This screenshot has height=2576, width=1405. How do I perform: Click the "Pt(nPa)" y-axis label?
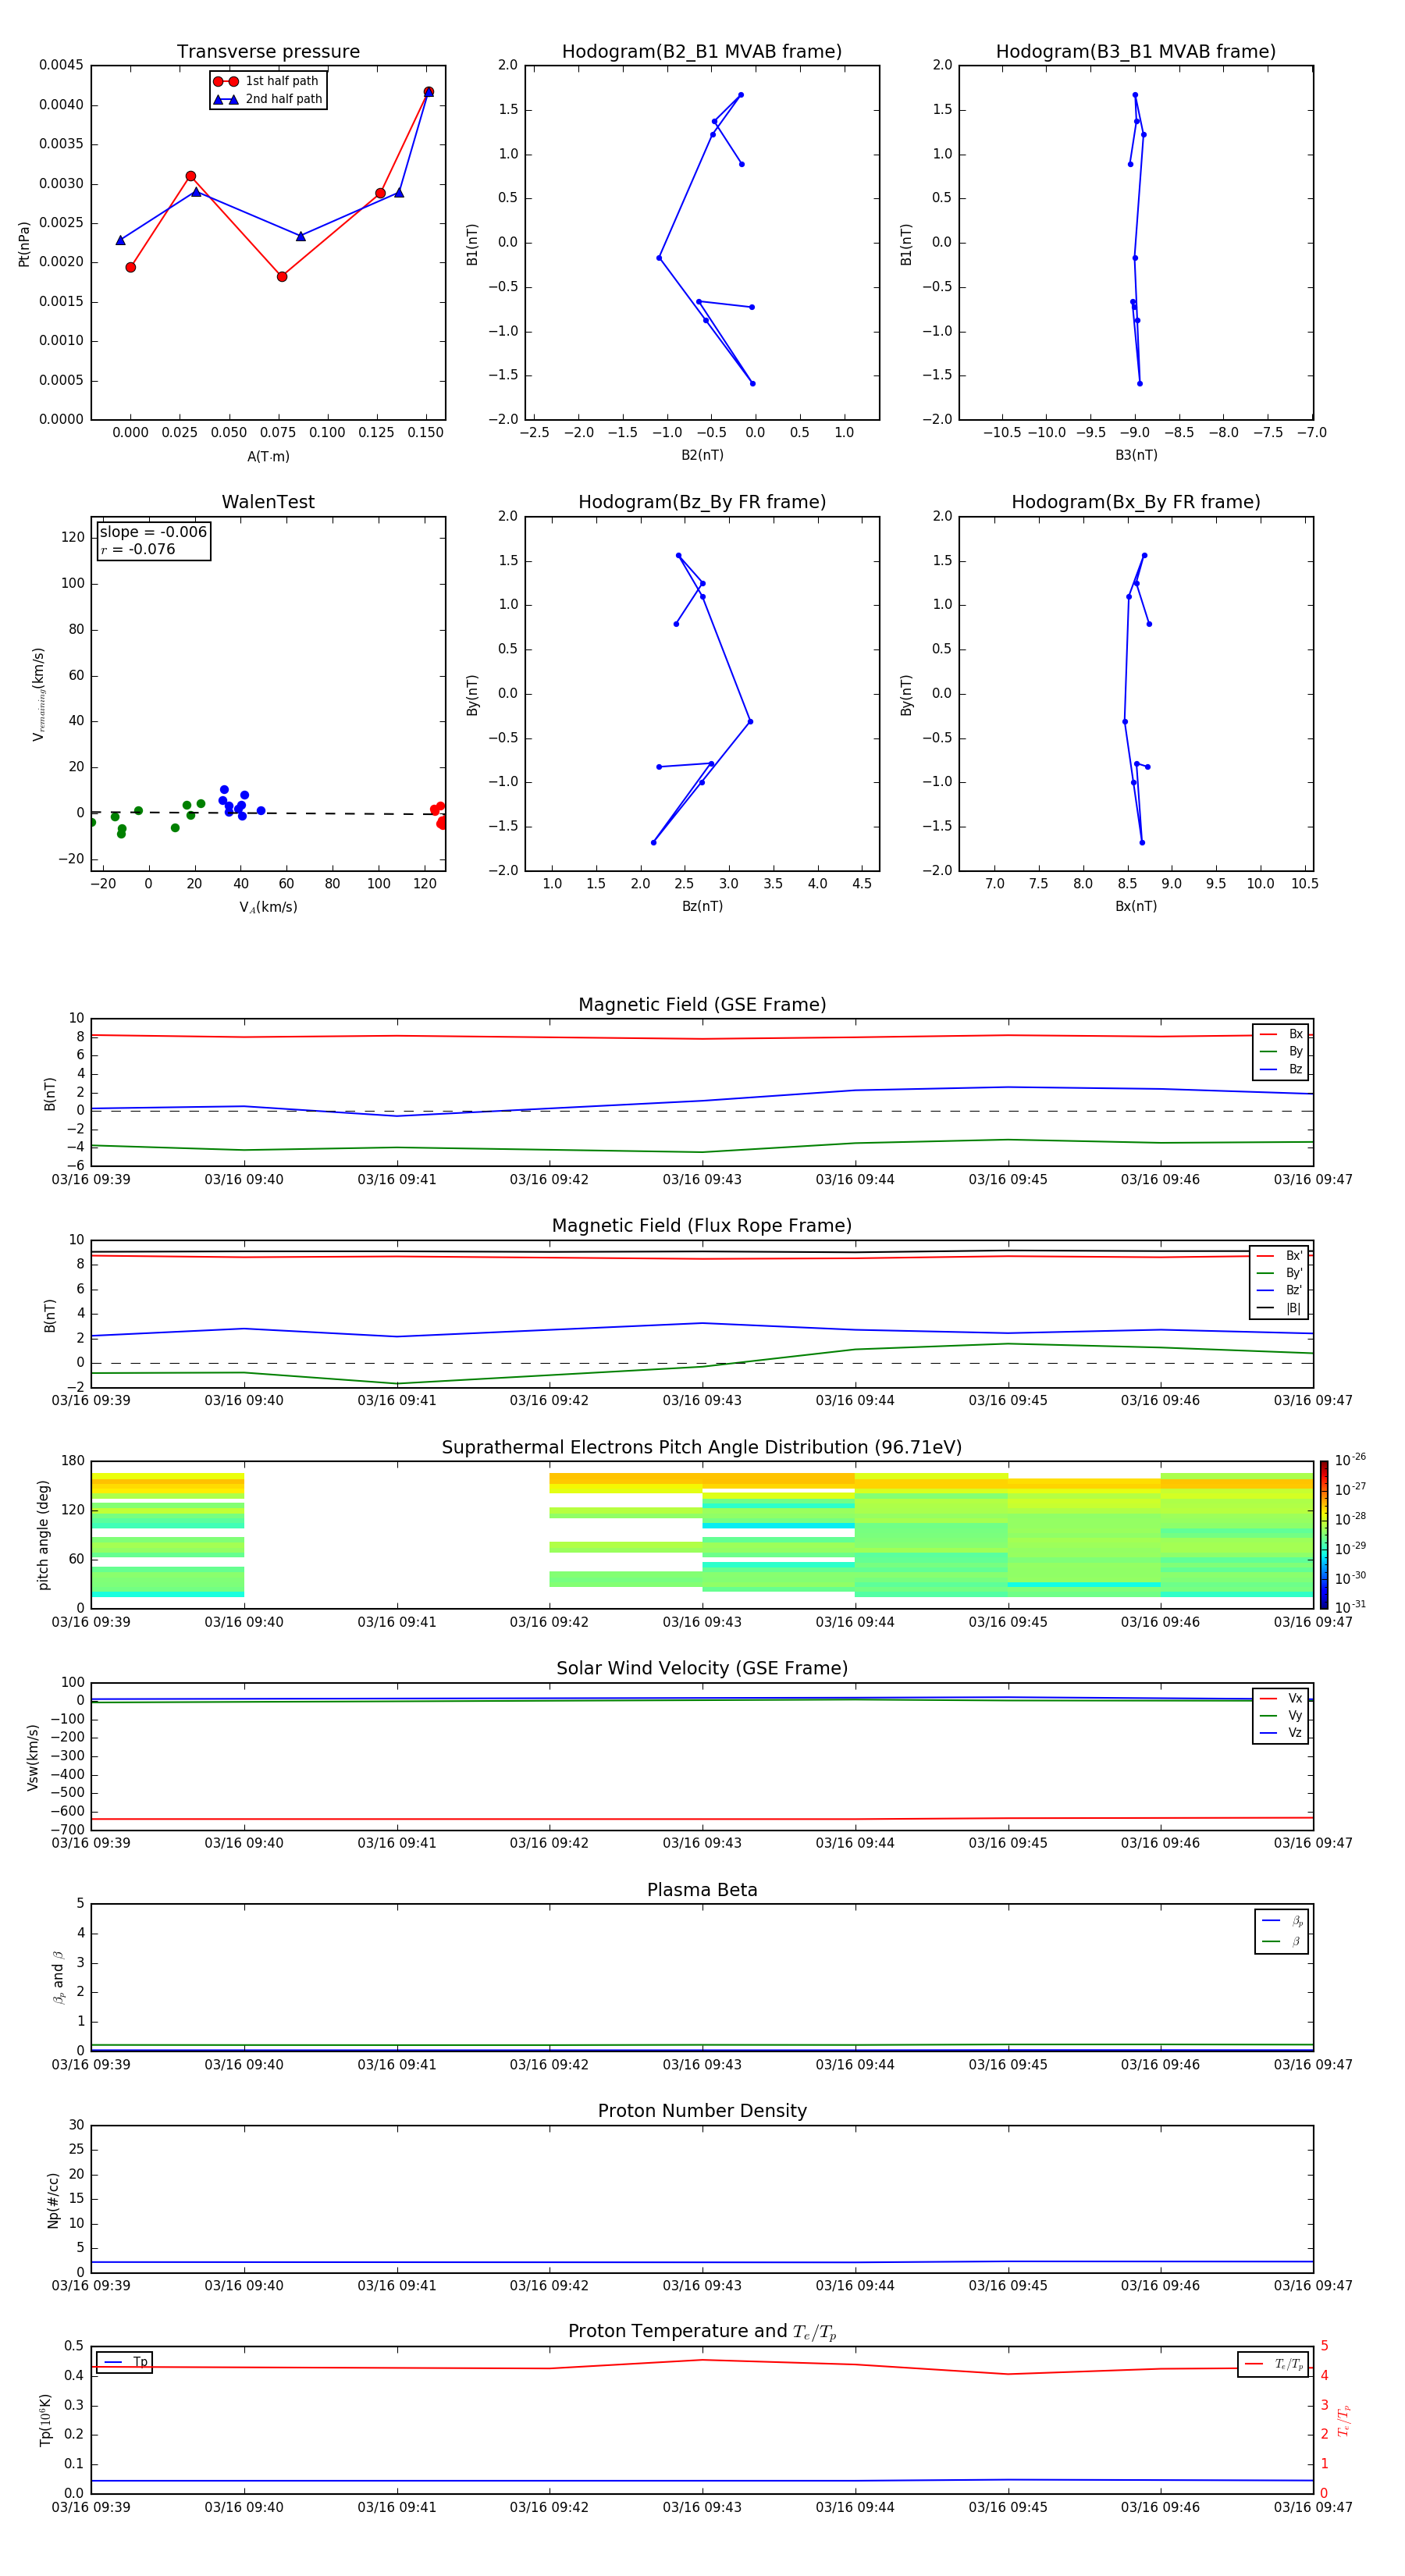coord(24,243)
